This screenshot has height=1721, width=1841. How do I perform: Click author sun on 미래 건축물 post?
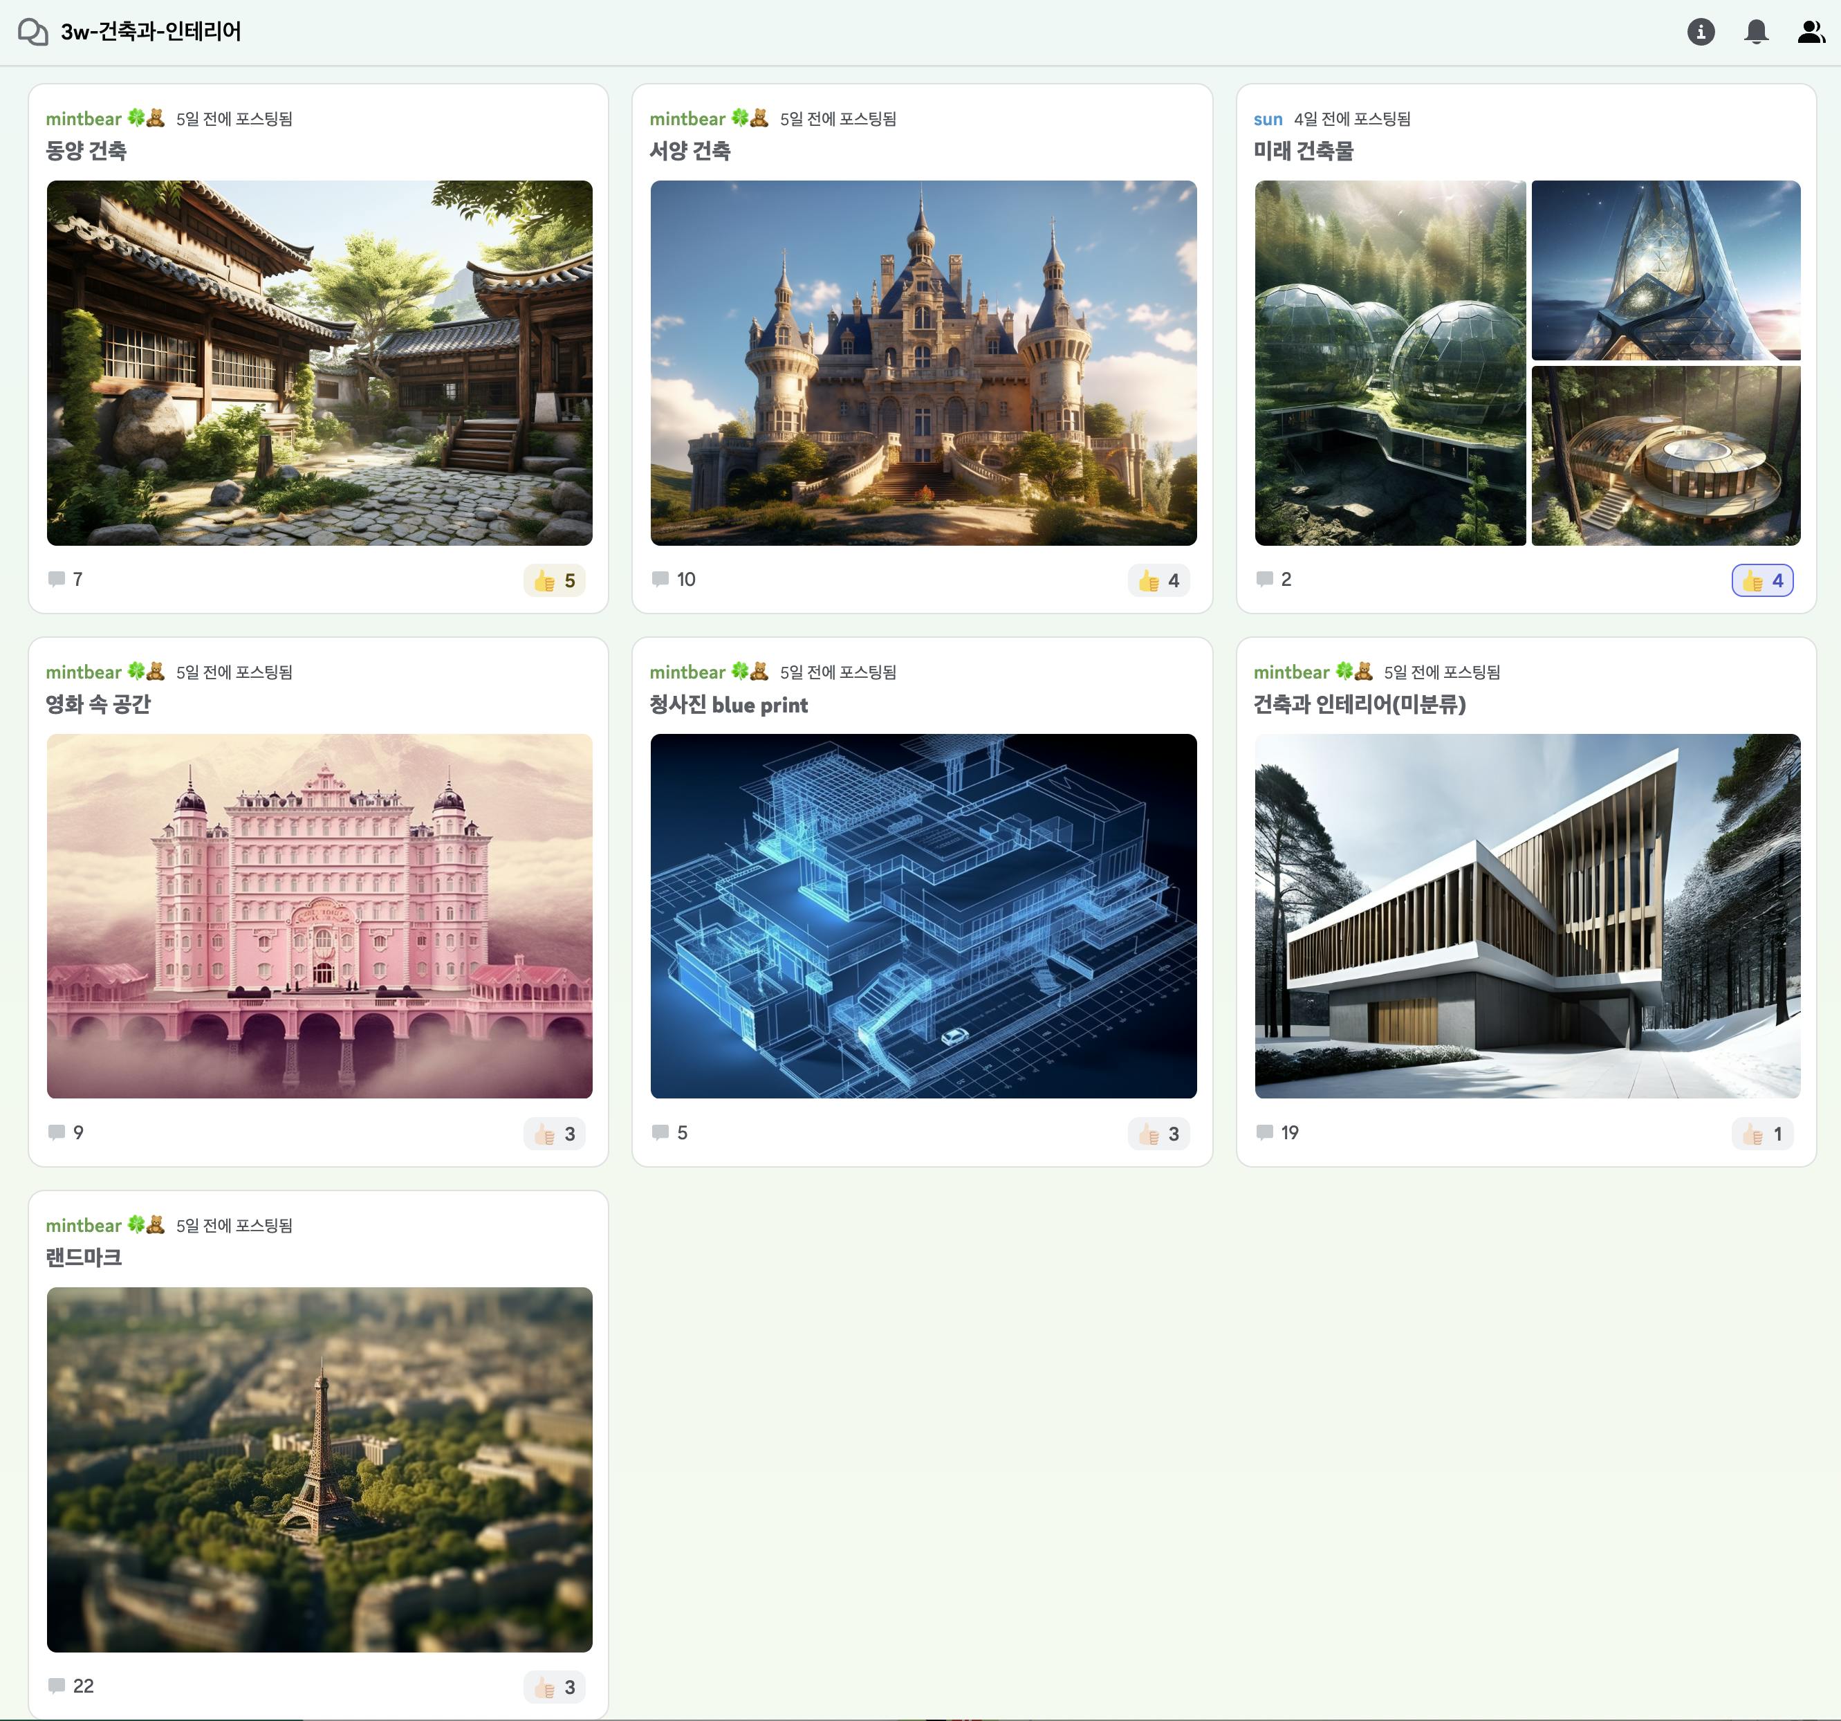point(1267,118)
